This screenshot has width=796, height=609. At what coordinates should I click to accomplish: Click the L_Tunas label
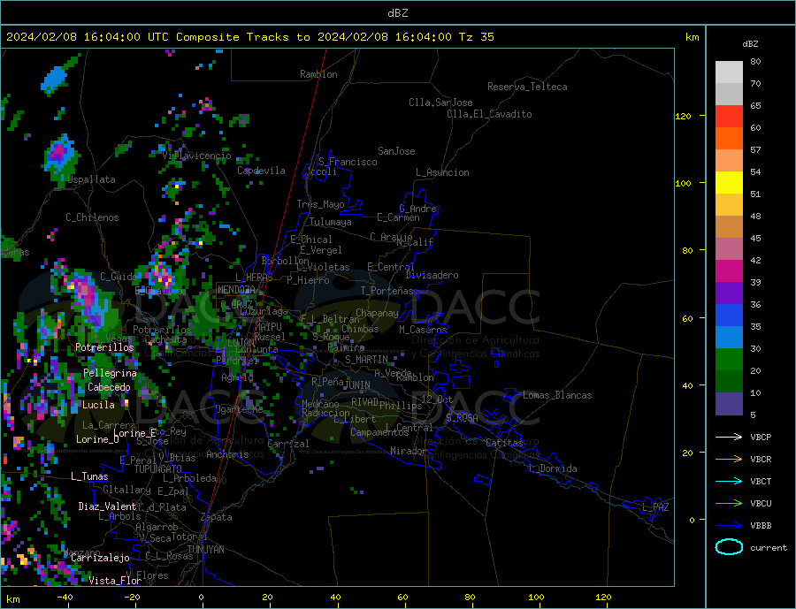point(89,476)
